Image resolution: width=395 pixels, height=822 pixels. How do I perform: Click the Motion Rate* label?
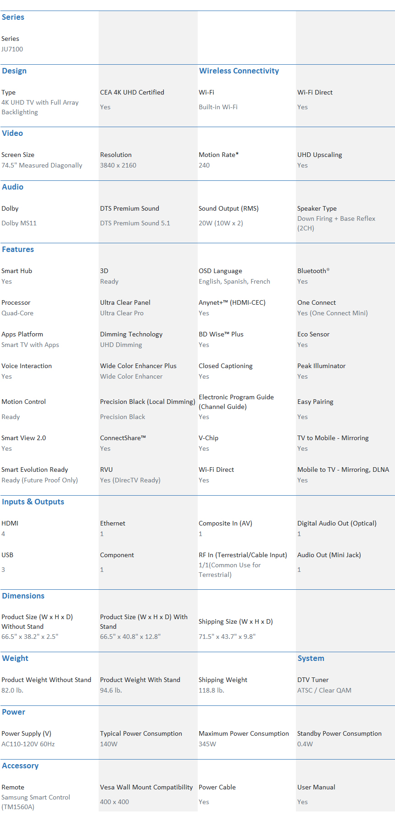[218, 155]
